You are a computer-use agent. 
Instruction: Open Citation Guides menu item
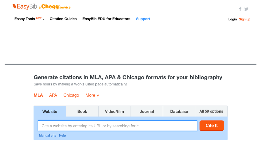(63, 19)
